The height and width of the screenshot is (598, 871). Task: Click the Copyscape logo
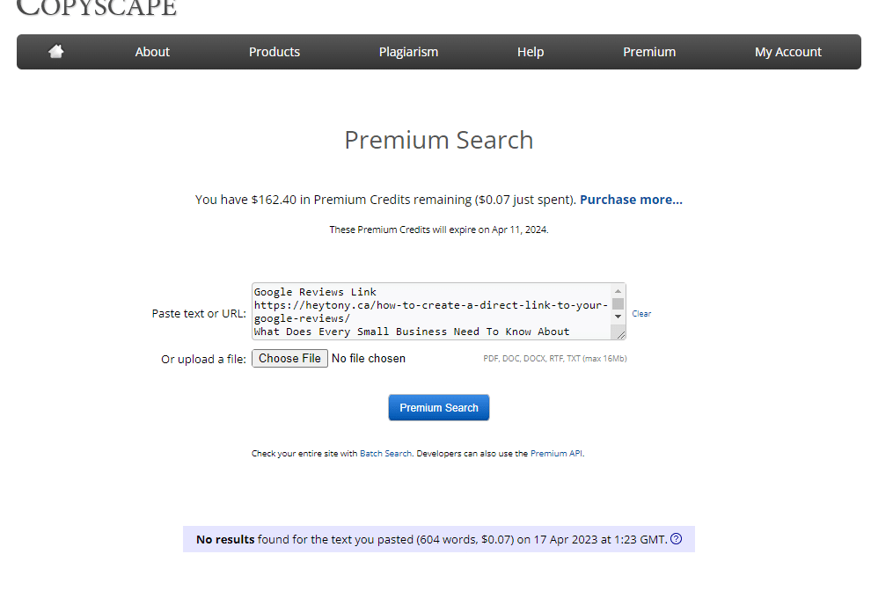(x=97, y=7)
